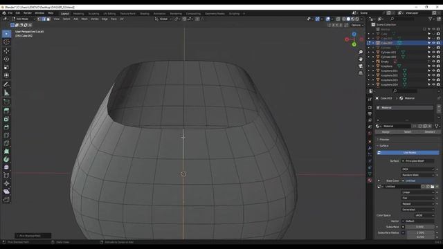Open the sRGB Color Space dropdown
Image resolution: width=443 pixels, height=249 pixels.
point(424,215)
